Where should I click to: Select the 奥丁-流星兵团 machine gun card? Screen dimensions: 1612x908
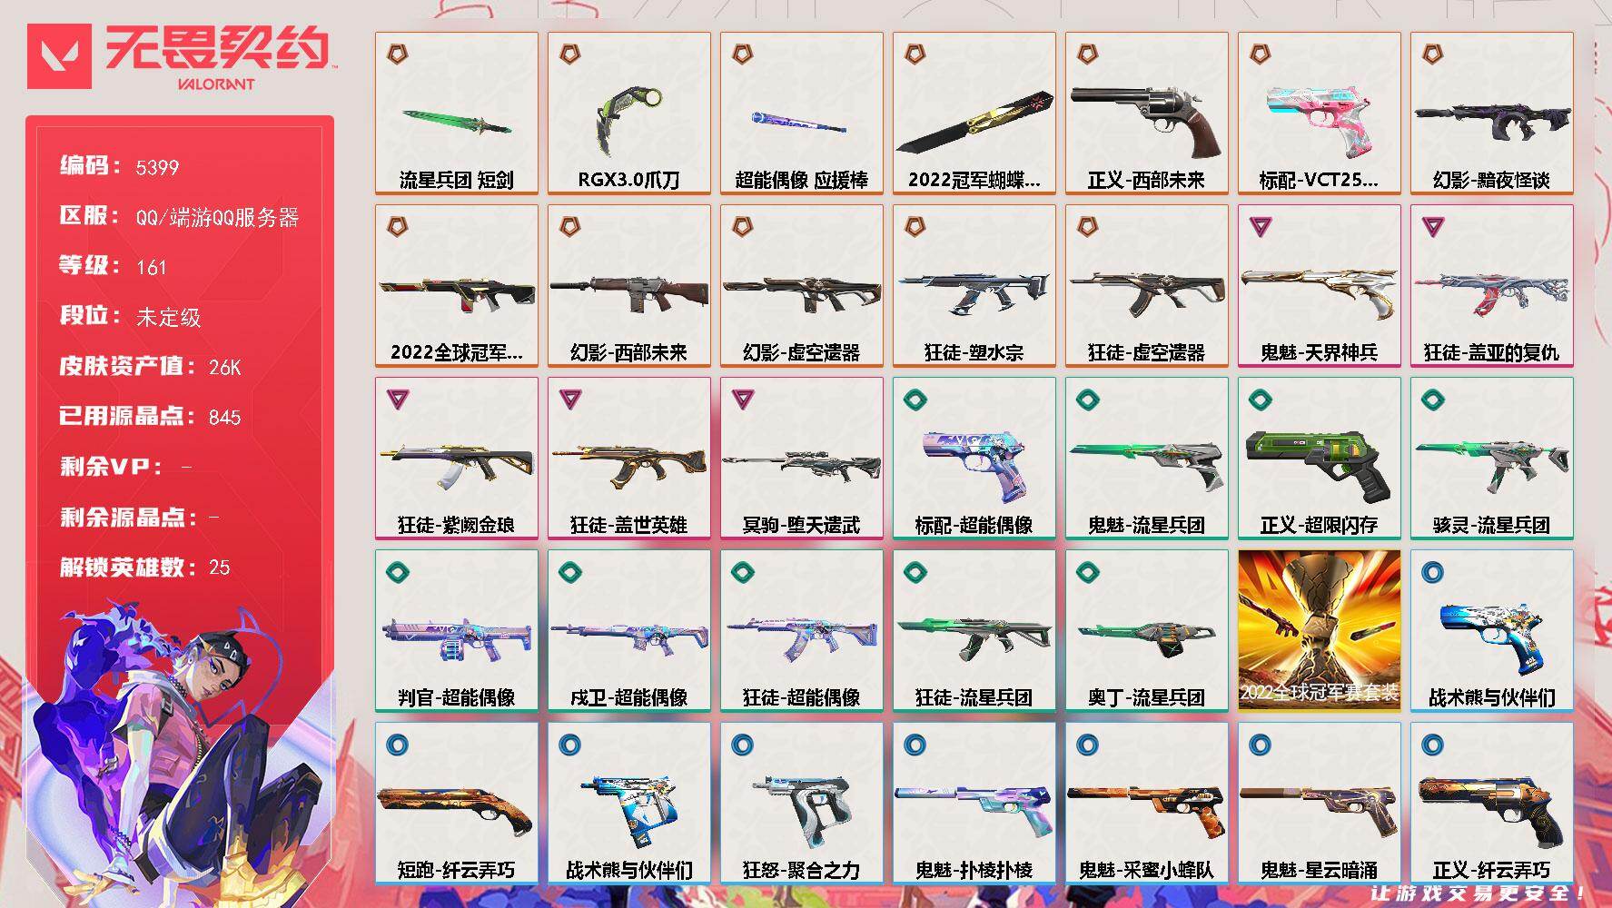[1147, 630]
